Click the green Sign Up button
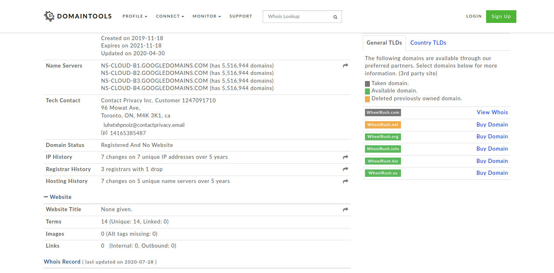Image resolution: width=554 pixels, height=273 pixels. click(501, 16)
